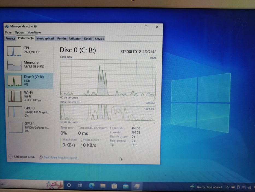Open the Opțiuni menu
The image size is (255, 192).
click(20, 32)
